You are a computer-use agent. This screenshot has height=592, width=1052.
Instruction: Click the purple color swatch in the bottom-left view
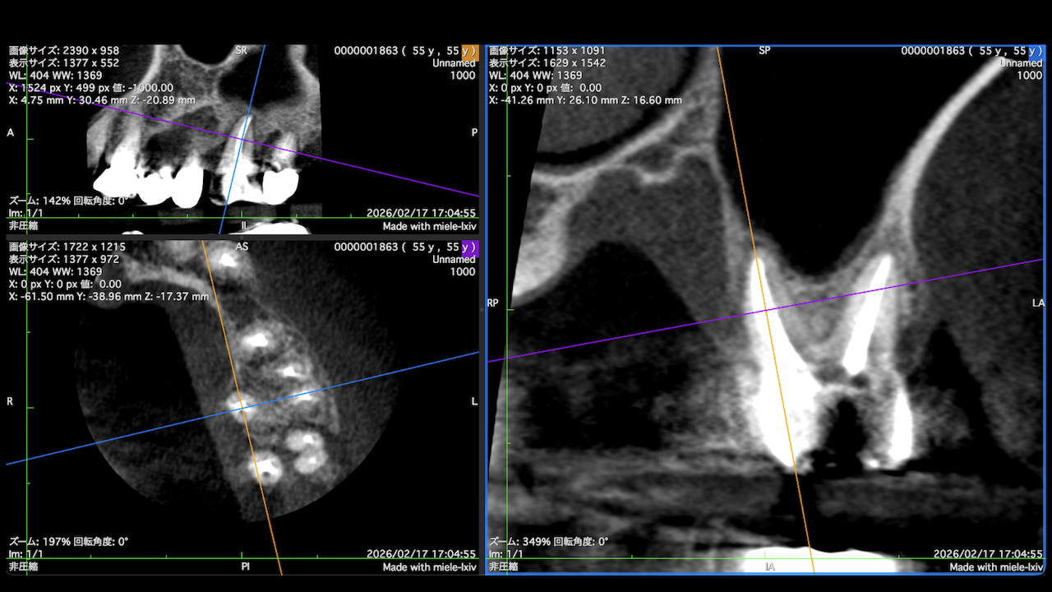[x=468, y=247]
